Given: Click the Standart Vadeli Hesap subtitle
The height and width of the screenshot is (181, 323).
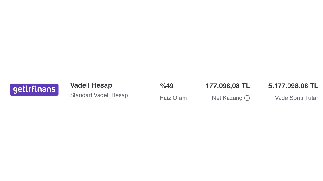Looking at the screenshot, I should point(99,95).
